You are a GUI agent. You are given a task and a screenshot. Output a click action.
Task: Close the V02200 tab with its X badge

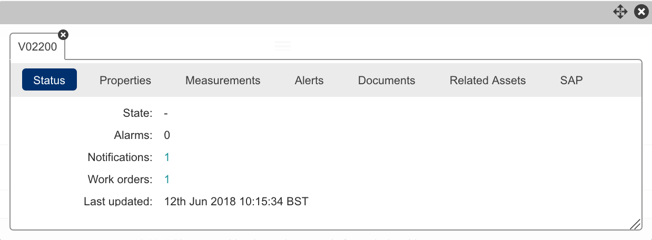(x=63, y=35)
